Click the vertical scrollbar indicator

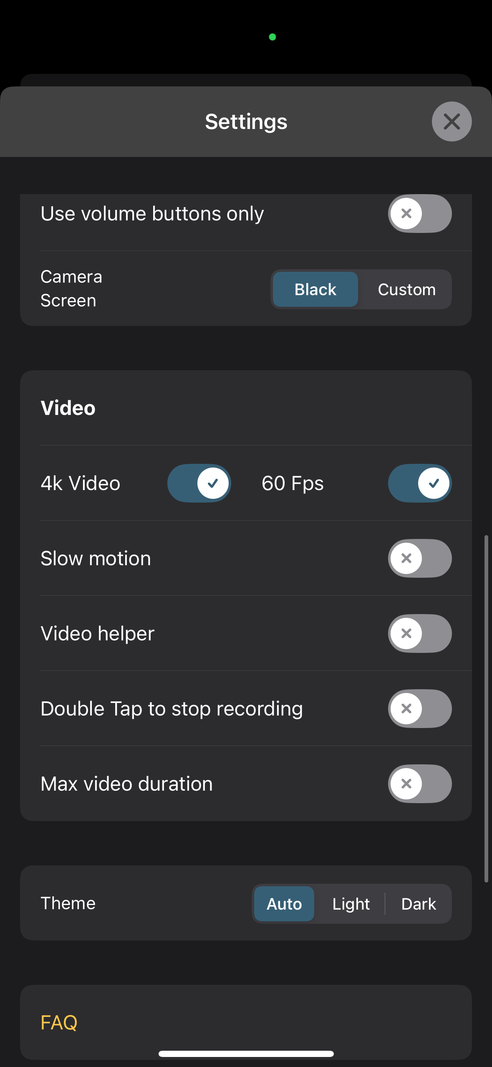[x=486, y=708]
